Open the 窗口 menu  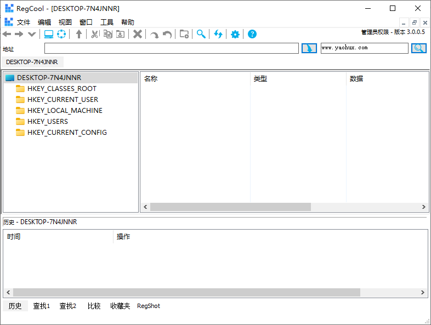86,22
